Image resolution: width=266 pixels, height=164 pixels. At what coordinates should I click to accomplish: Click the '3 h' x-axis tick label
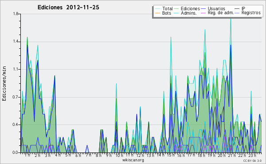pyautogui.click(x=48, y=155)
